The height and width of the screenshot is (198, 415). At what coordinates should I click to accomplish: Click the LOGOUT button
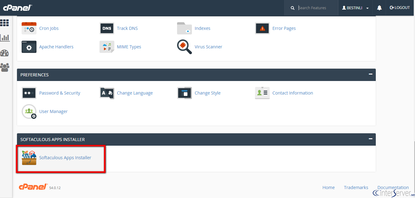tap(400, 8)
